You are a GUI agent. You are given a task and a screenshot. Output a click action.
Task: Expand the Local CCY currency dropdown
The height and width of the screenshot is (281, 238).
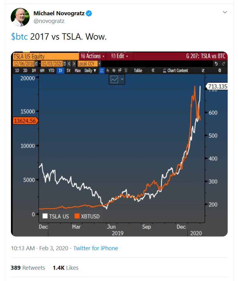point(99,64)
